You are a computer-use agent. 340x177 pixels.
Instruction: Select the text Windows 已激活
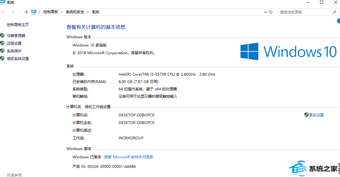coord(87,157)
